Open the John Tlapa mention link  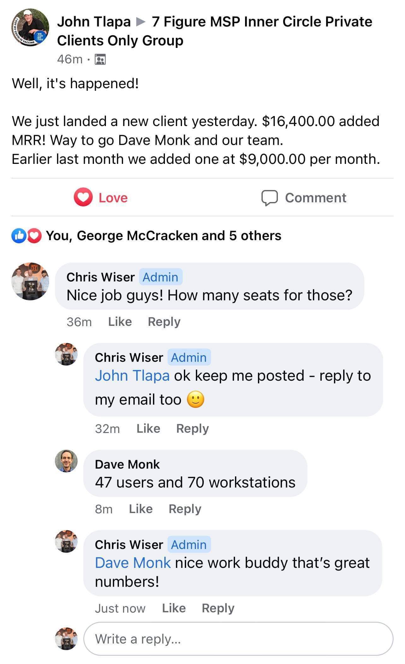point(132,376)
